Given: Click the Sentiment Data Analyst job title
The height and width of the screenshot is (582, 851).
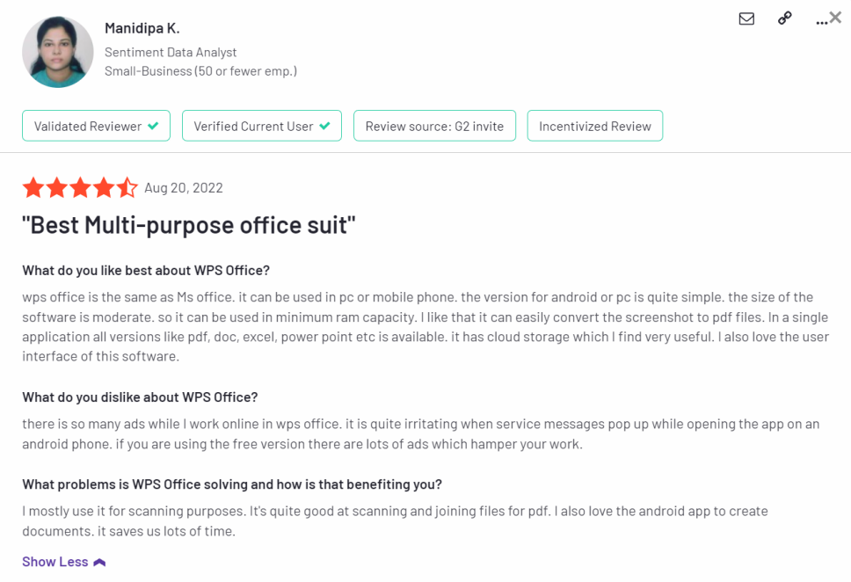Looking at the screenshot, I should point(171,52).
